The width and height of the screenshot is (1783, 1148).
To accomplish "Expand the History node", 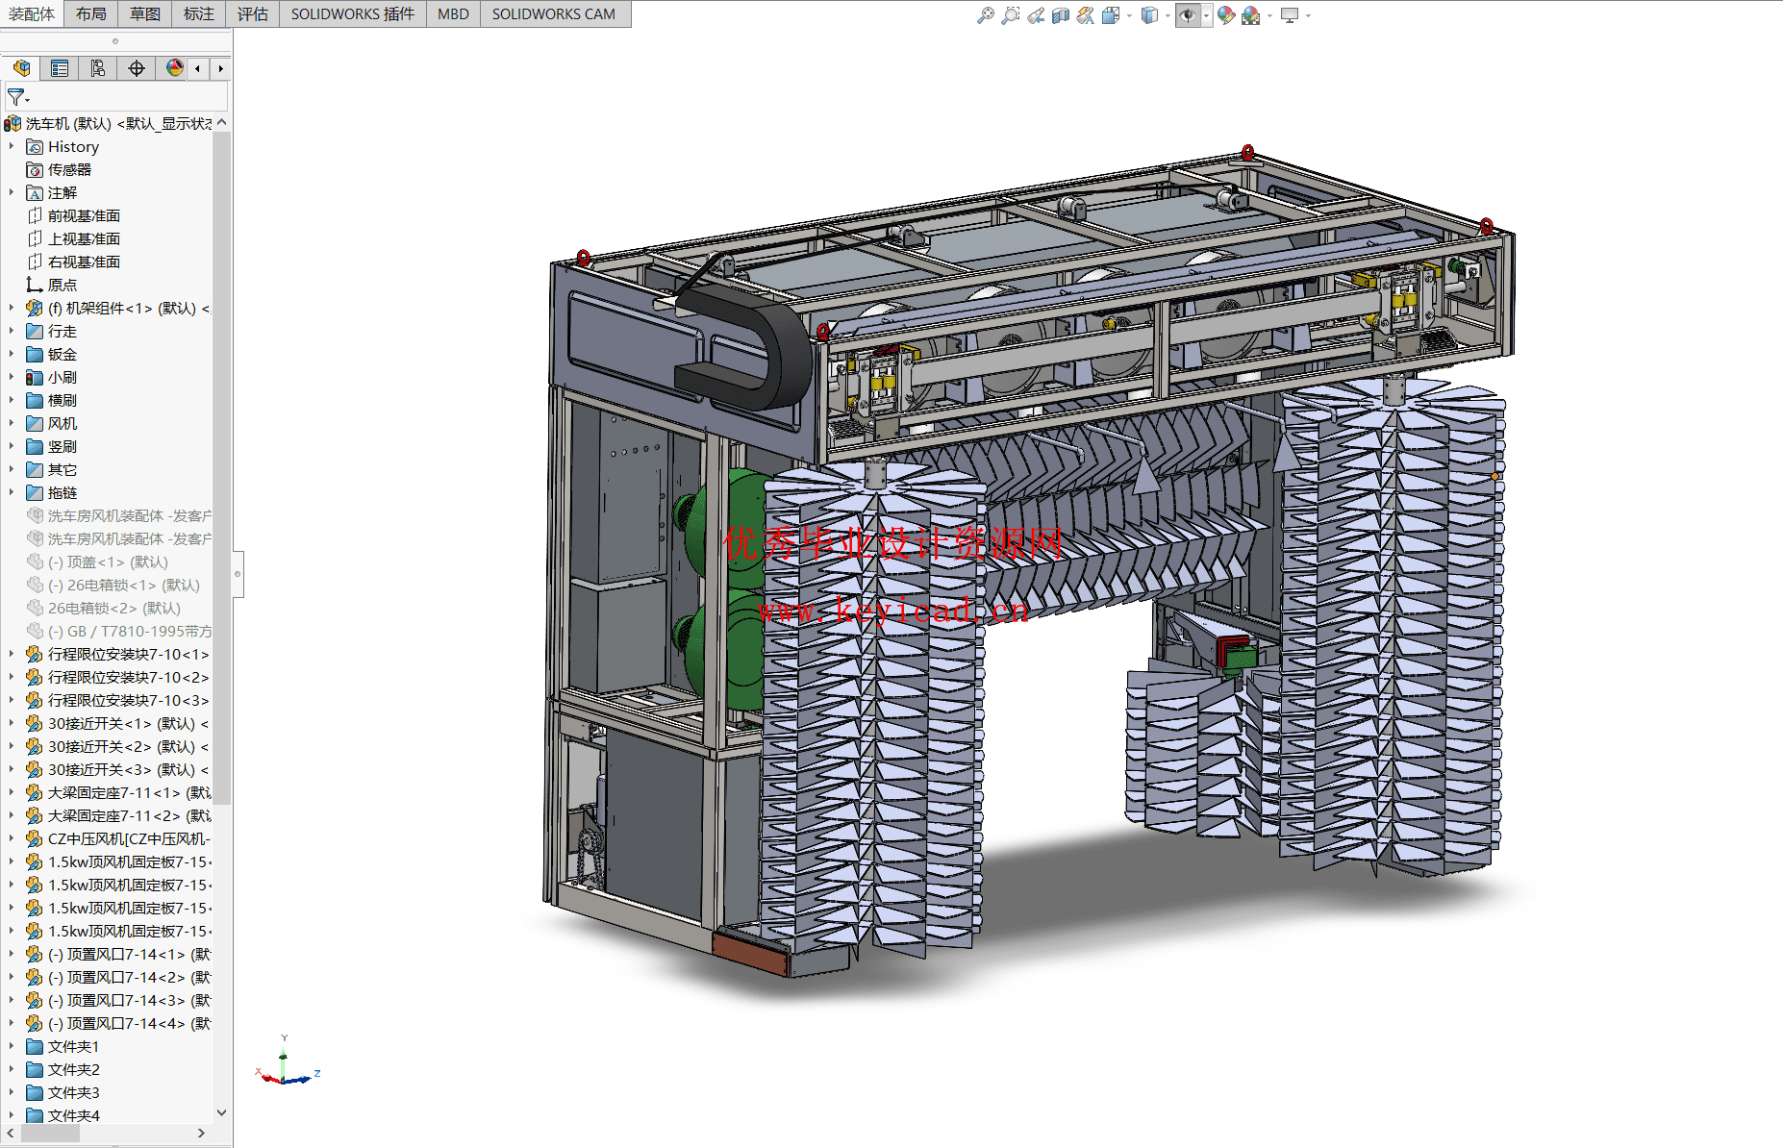I will [12, 147].
